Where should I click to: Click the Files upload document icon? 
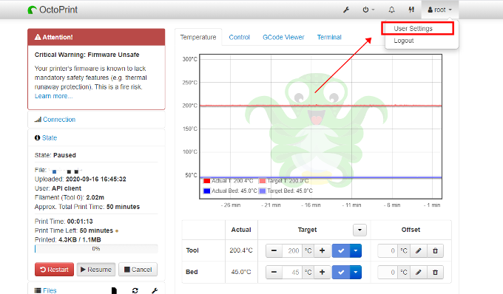(114, 290)
